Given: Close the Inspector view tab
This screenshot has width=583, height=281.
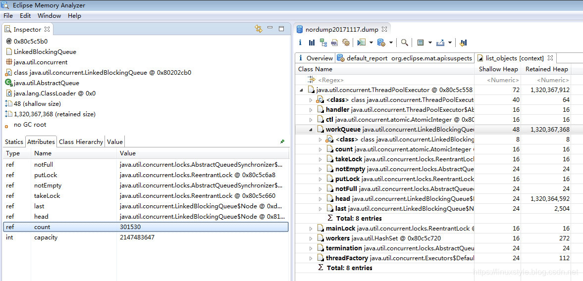Looking at the screenshot, I should 47,29.
